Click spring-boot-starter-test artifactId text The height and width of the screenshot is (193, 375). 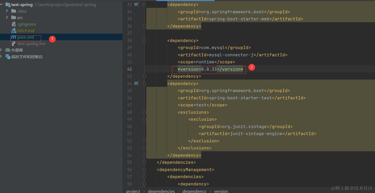click(240, 98)
